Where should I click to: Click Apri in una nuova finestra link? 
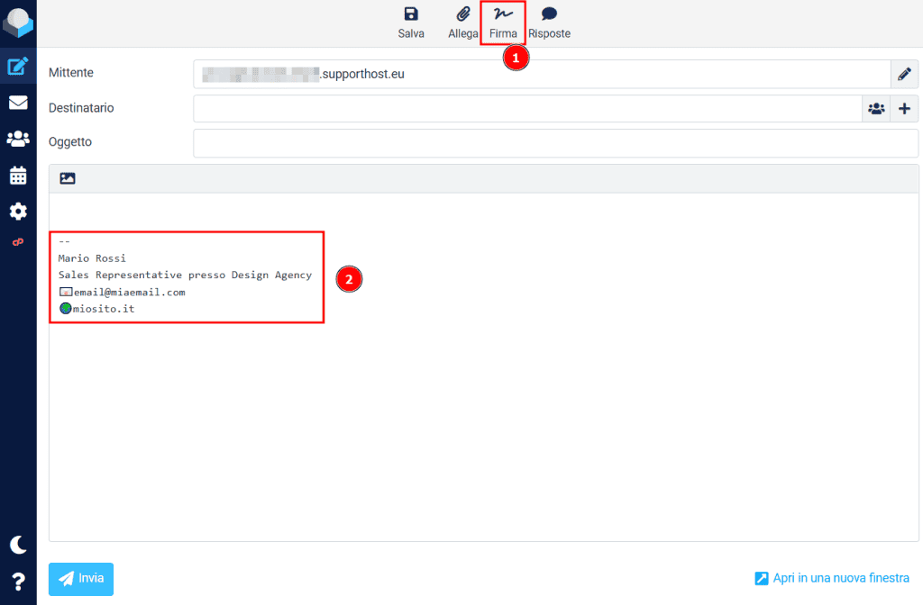click(832, 579)
